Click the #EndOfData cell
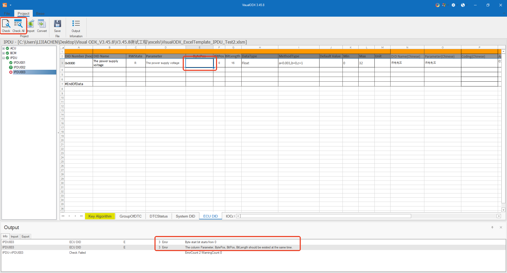The image size is (507, 273). click(x=79, y=84)
